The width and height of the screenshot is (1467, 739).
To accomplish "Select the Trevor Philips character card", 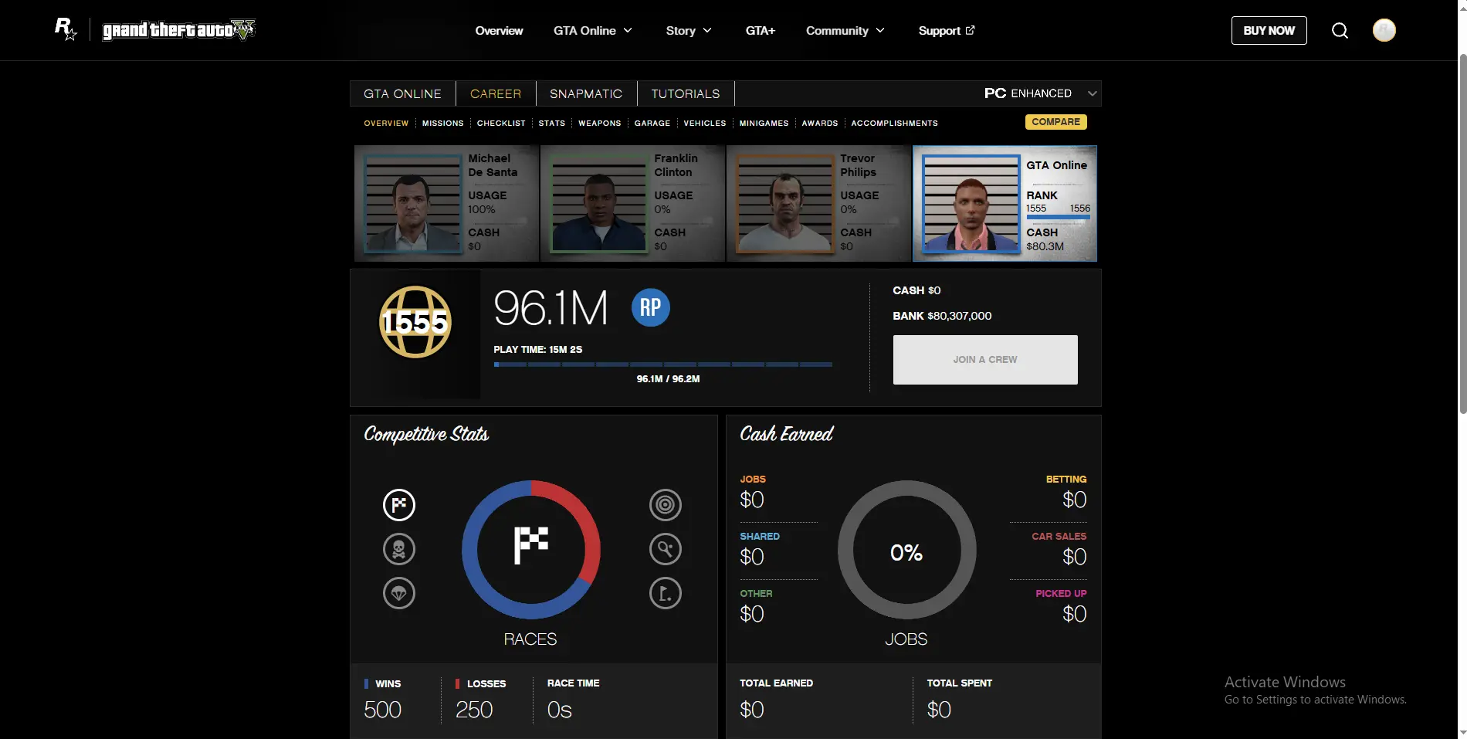I will pyautogui.click(x=818, y=203).
